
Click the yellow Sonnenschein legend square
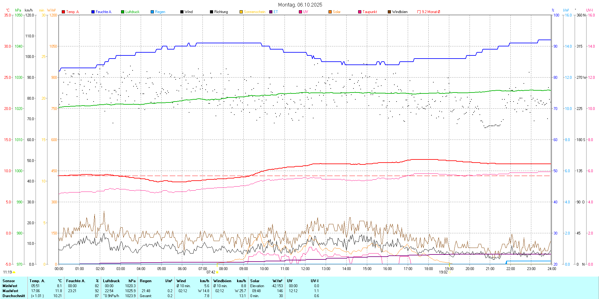coord(241,12)
